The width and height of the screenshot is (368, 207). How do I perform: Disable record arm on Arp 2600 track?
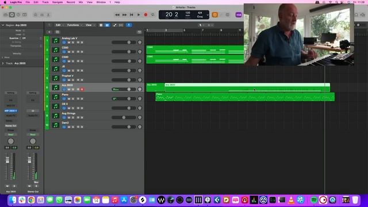tap(82, 90)
